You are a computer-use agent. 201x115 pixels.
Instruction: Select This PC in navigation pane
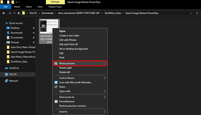[13, 74]
